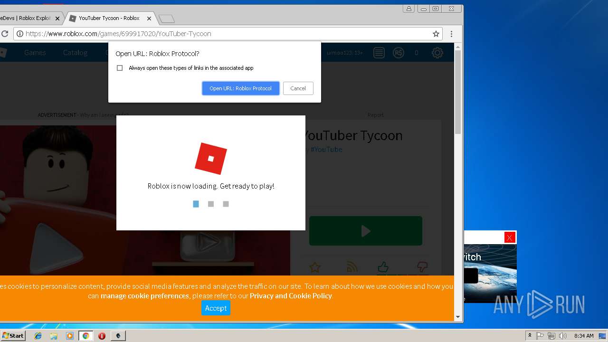Bookmark this page with the star icon
The height and width of the screenshot is (342, 608).
(436, 34)
